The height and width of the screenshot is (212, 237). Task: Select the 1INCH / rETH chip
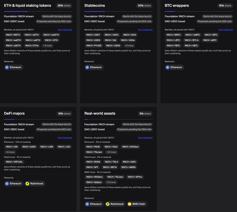[x=51, y=40]
